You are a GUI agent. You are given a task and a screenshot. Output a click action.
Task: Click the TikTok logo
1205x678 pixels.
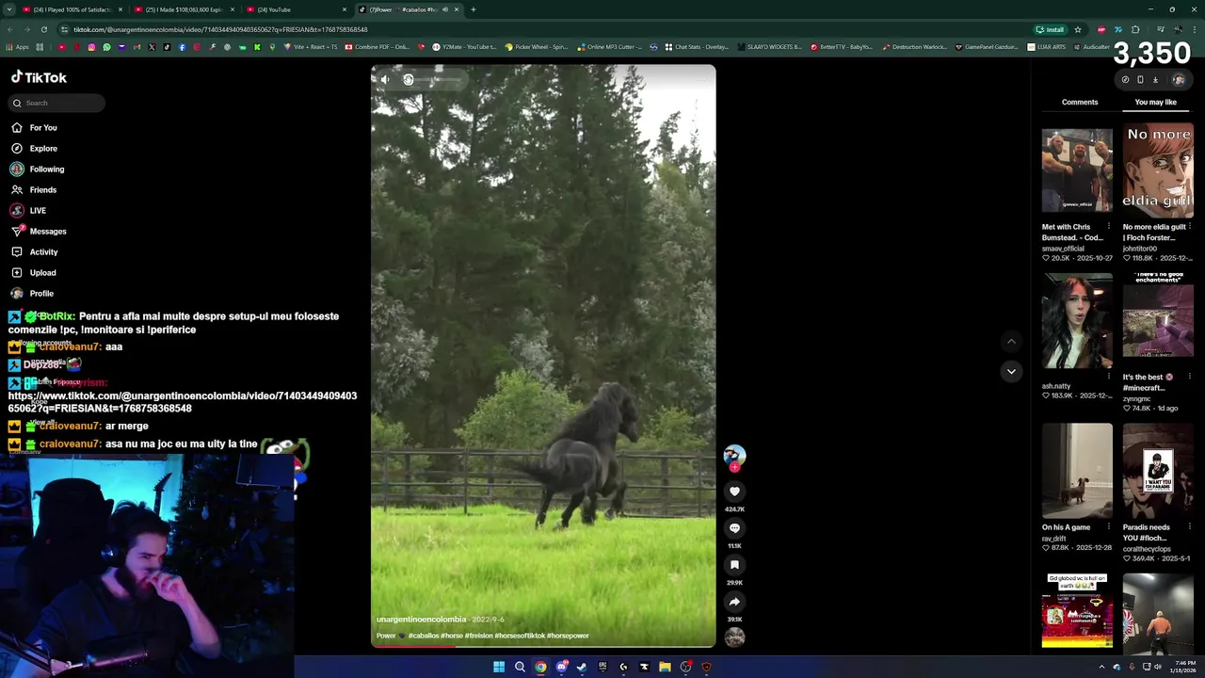[39, 77]
